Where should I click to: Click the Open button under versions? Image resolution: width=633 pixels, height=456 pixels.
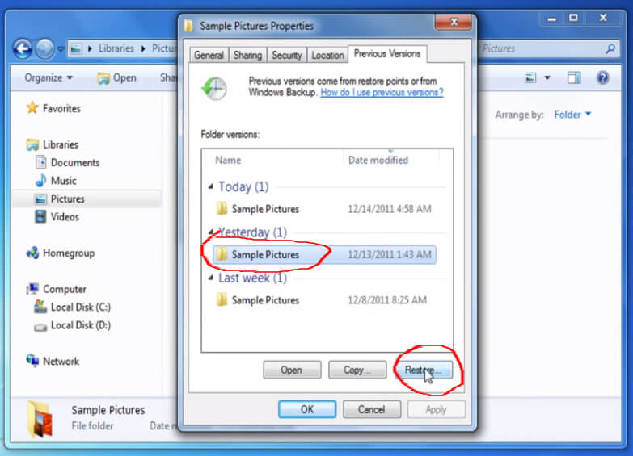[292, 370]
